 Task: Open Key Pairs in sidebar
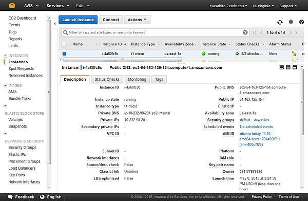tap(16, 175)
